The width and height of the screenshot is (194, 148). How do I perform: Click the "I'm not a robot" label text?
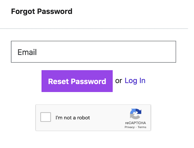[73, 118]
